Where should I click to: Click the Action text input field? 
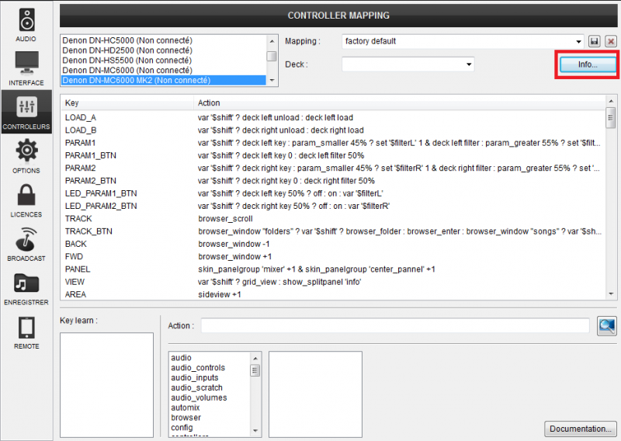(x=394, y=325)
